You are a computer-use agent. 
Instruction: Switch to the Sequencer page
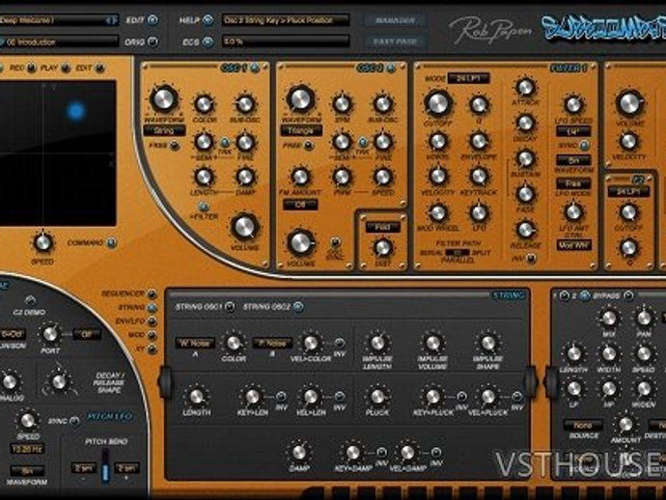[152, 293]
